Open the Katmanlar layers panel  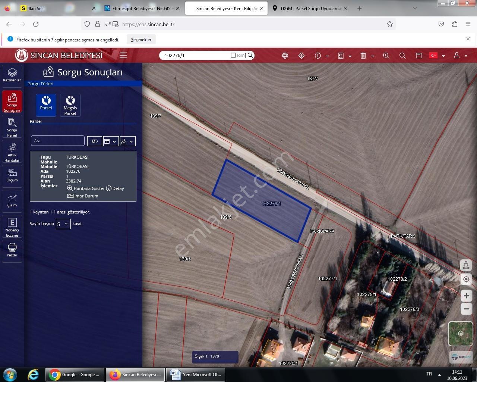coord(12,76)
